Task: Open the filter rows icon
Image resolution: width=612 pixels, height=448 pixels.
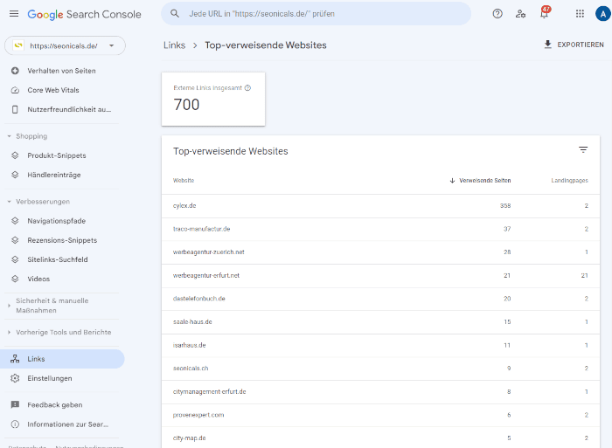Action: 583,149
